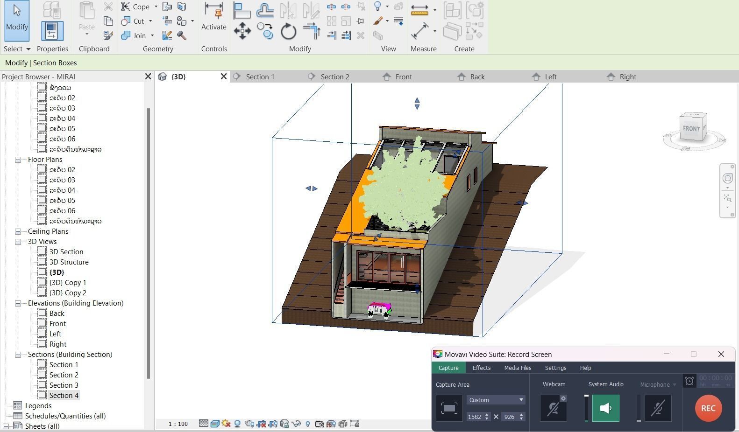Image resolution: width=739 pixels, height=432 pixels.
Task: Select the Offset tool
Action: (265, 10)
